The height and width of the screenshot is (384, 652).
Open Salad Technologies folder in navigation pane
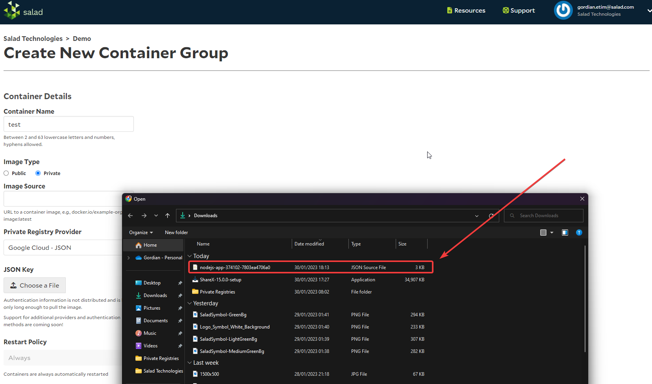point(159,371)
